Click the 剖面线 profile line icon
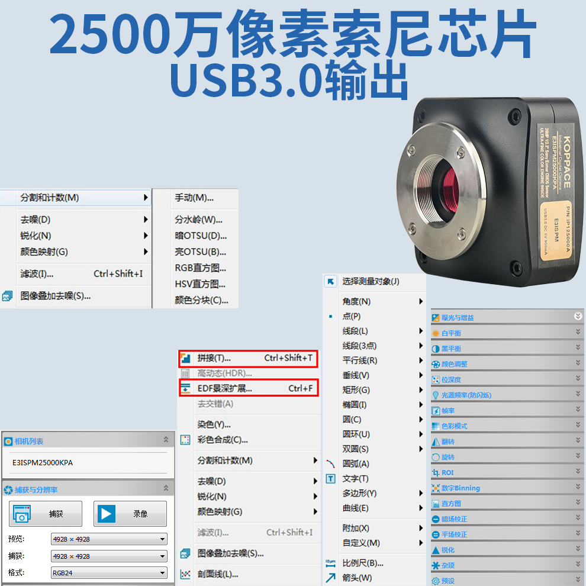The height and width of the screenshot is (586, 586). [x=186, y=574]
